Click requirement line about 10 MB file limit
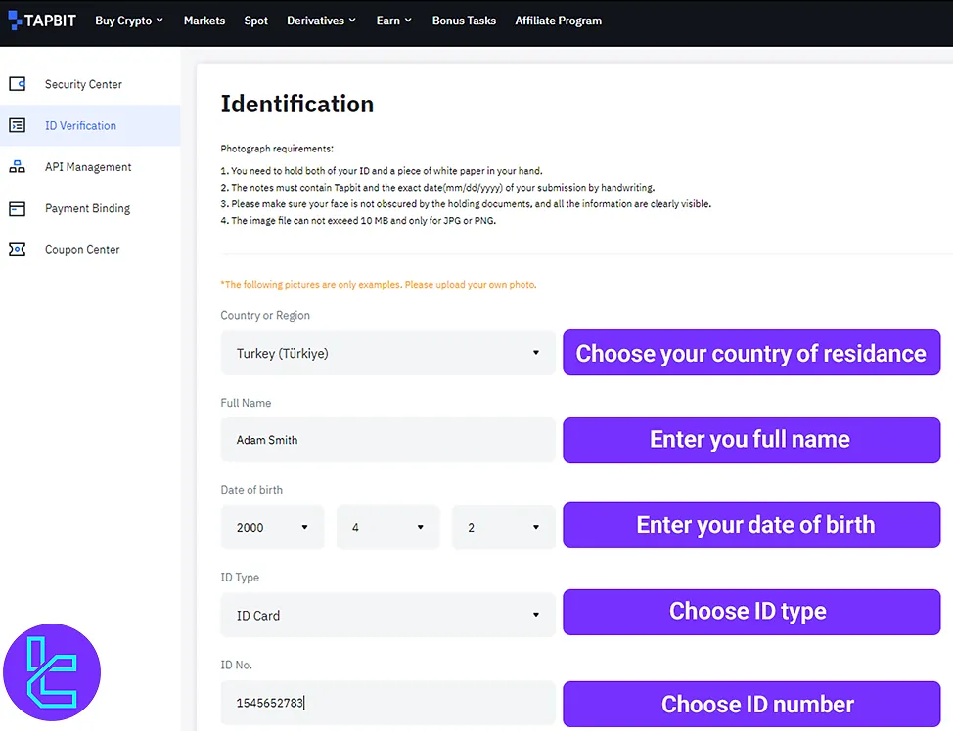 (x=358, y=221)
